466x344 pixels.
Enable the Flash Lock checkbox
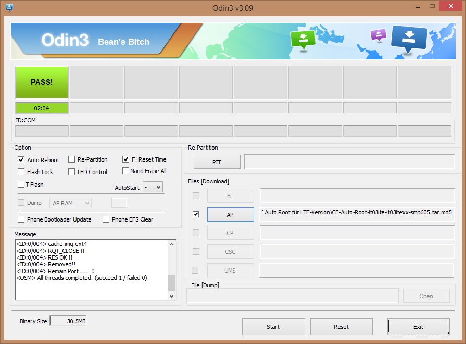coord(21,171)
